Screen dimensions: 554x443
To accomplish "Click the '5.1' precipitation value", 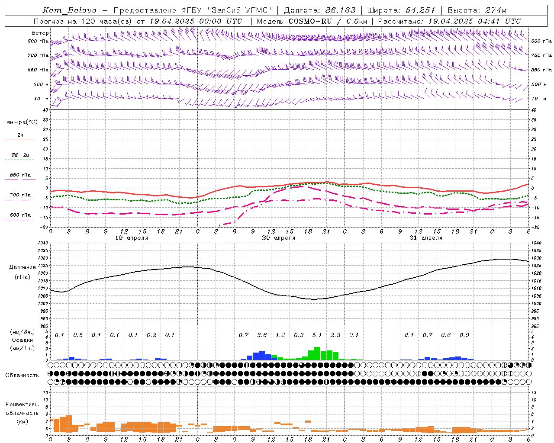I will coord(317,335).
